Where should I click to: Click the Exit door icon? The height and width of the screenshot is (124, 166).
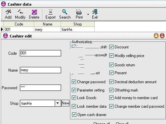(95, 12)
